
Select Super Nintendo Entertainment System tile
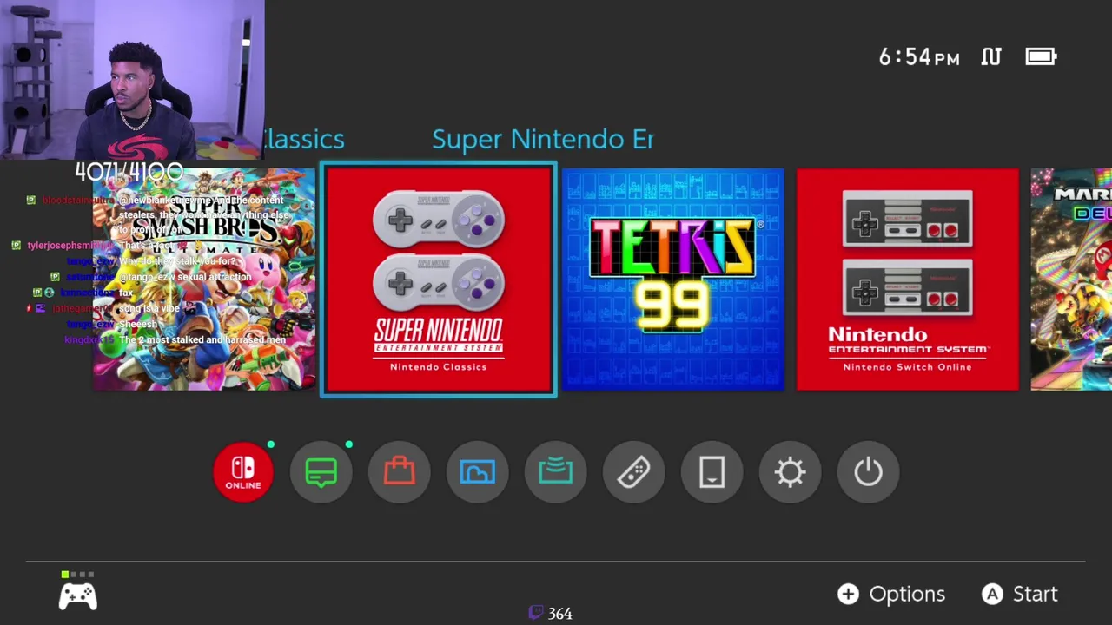(439, 280)
